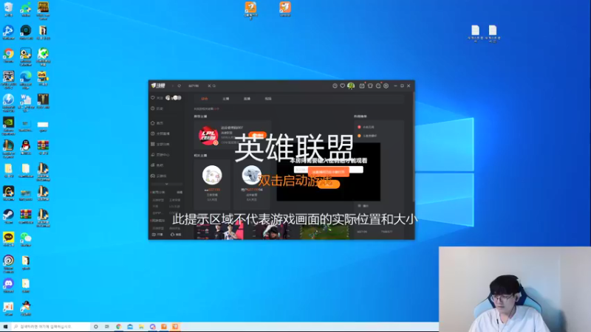
Task: Launch League of Legends from the desktop
Action: (x=8, y=148)
